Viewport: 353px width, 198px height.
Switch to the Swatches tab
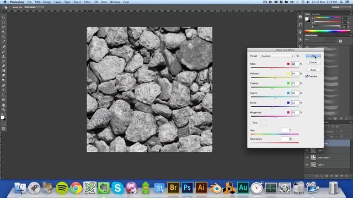pyautogui.click(x=316, y=14)
